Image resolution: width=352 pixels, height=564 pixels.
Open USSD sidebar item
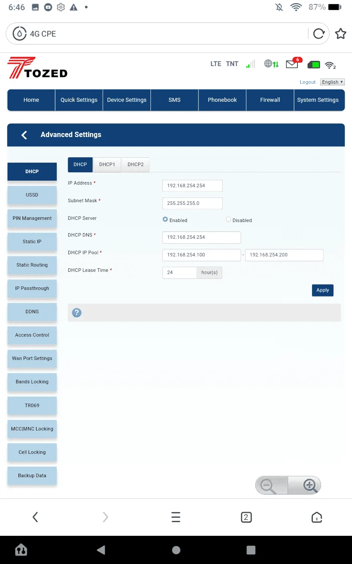32,195
